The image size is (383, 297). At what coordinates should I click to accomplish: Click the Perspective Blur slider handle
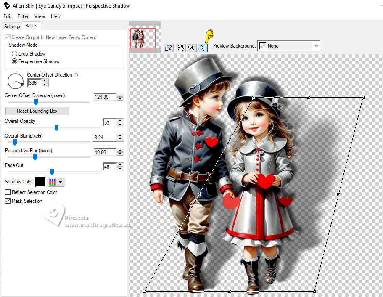click(35, 157)
